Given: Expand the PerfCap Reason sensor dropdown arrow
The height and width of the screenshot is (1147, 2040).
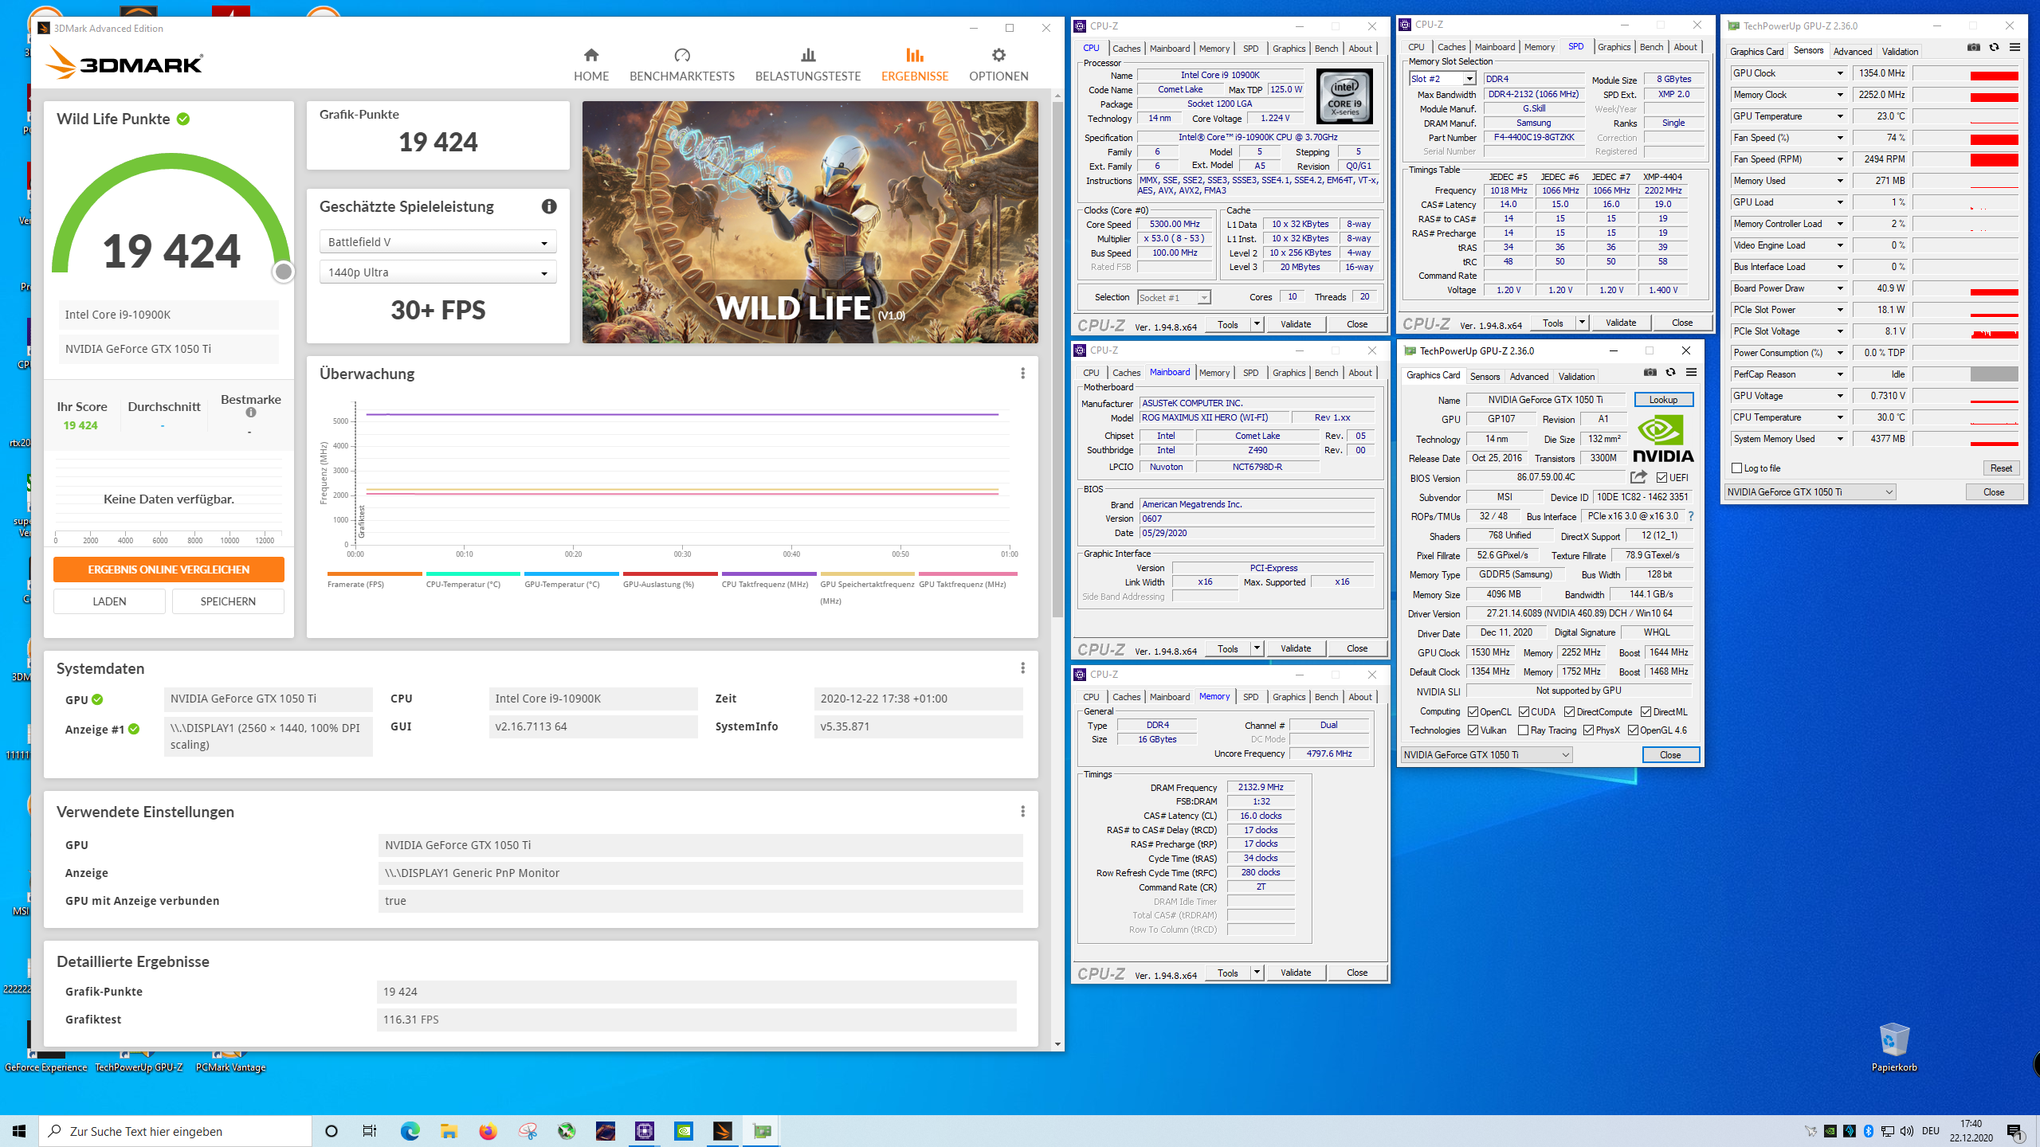Looking at the screenshot, I should 1840,374.
